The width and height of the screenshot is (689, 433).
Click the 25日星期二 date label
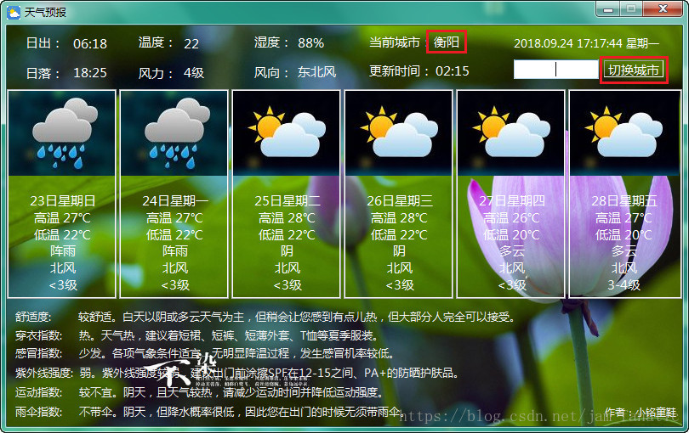(288, 201)
